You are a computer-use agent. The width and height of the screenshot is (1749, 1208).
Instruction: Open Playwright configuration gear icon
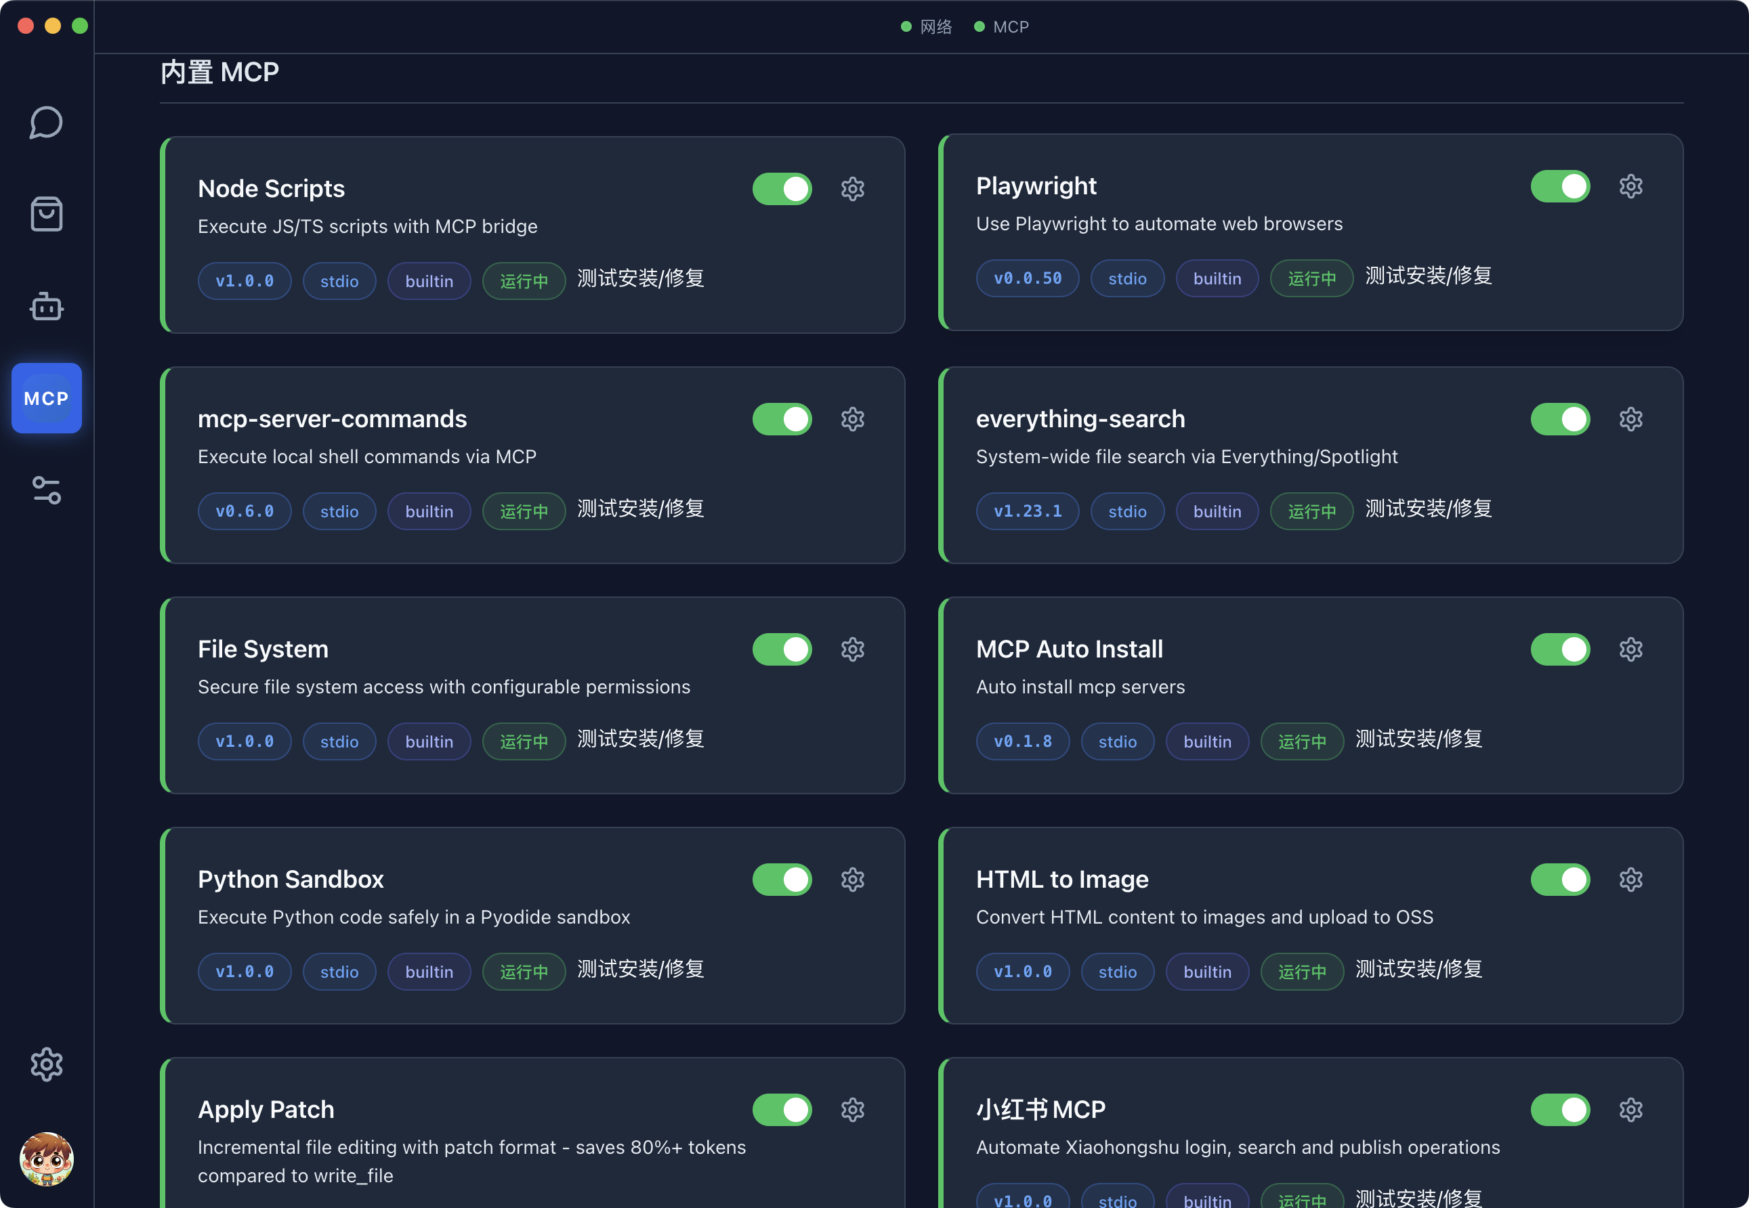(x=1630, y=186)
